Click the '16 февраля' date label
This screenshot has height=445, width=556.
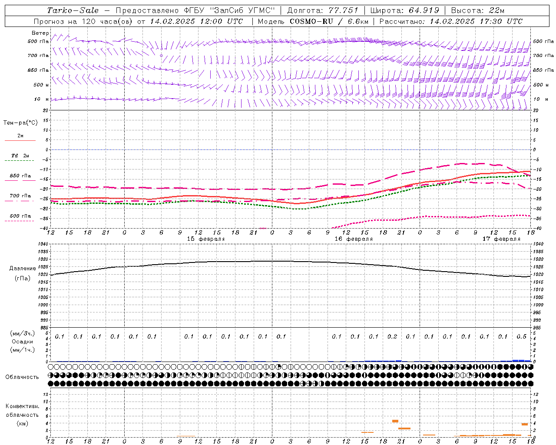pyautogui.click(x=354, y=239)
